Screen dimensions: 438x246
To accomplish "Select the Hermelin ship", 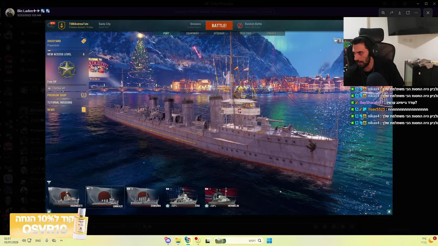I will pyautogui.click(x=222, y=197).
